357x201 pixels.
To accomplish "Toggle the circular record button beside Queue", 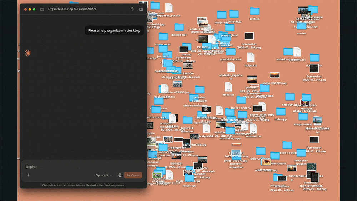I will tap(120, 175).
